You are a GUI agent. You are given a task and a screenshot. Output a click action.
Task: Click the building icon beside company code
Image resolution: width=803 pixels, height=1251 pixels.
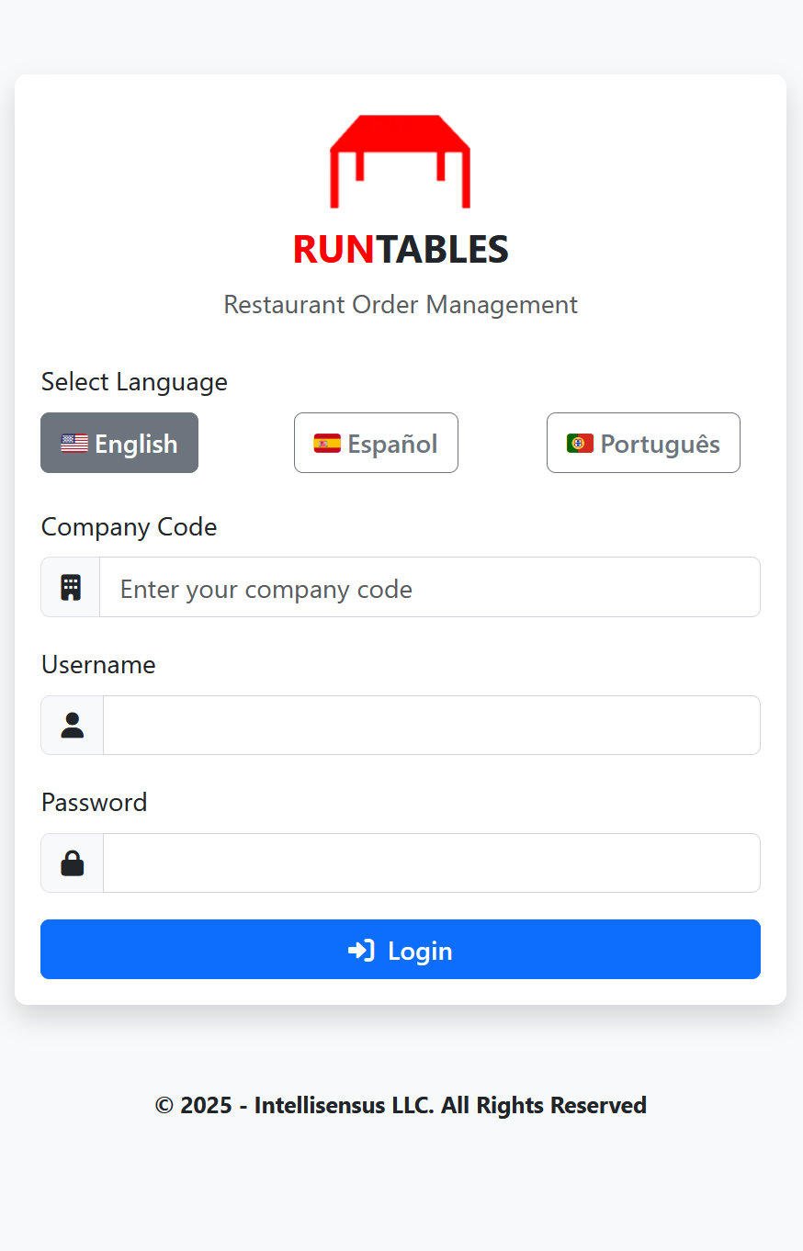click(x=71, y=588)
